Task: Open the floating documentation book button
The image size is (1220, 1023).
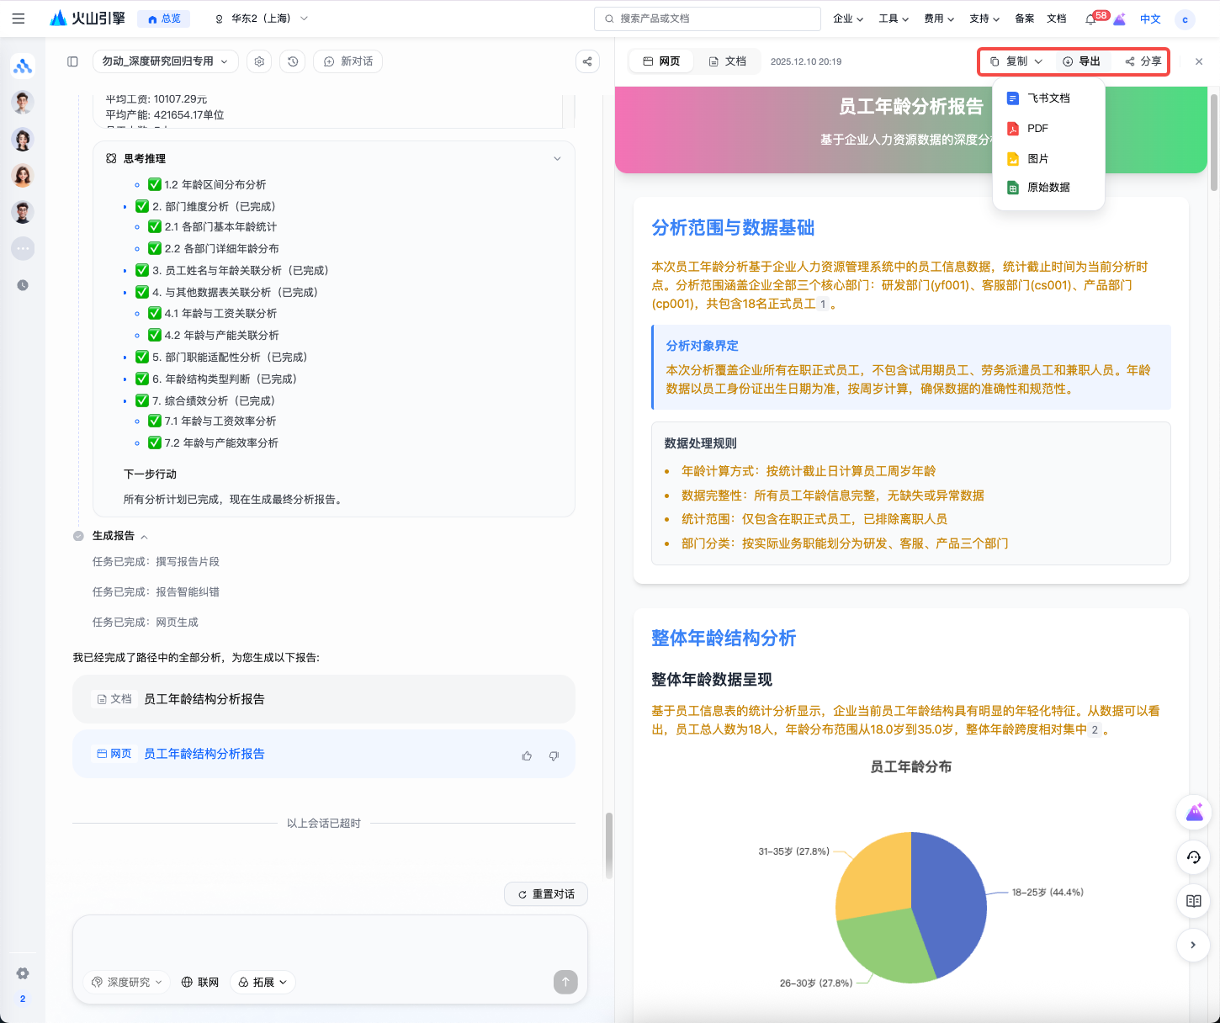Action: click(x=1193, y=901)
